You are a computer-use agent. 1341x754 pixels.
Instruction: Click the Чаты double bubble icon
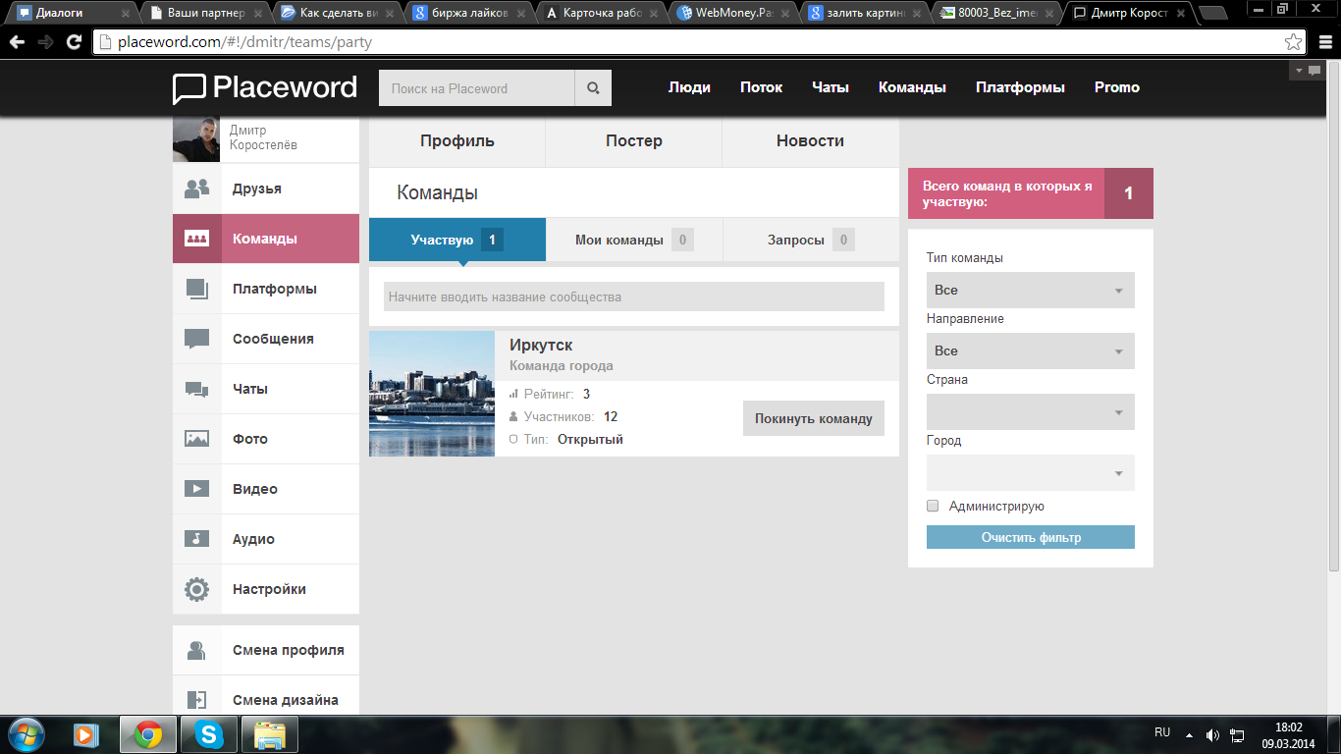197,389
